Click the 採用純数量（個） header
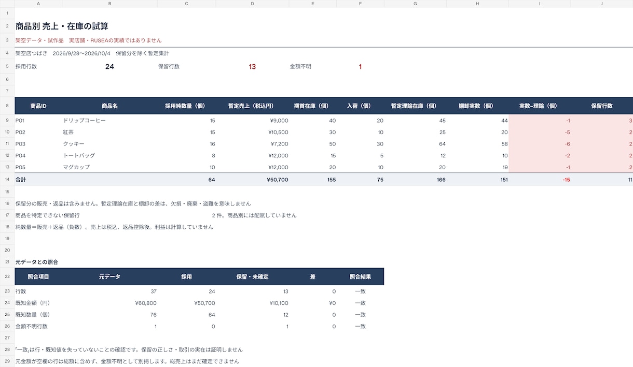This screenshot has width=633, height=367. click(x=187, y=106)
